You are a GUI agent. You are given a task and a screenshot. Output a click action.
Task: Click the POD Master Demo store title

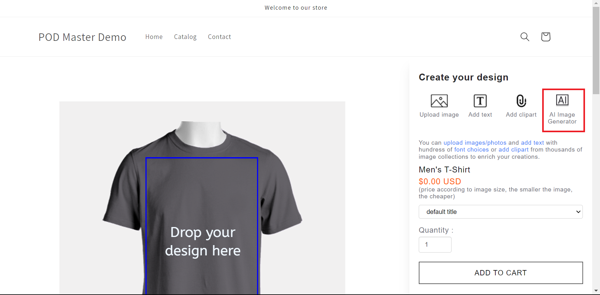pos(82,37)
